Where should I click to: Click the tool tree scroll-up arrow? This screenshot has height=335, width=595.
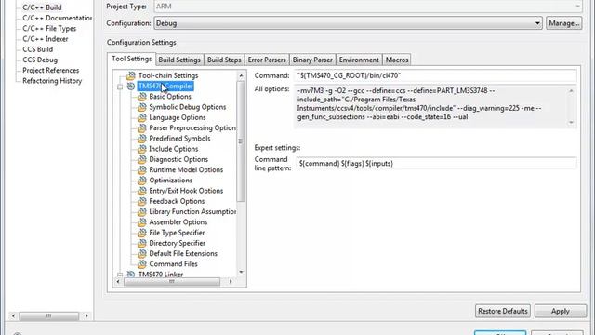click(241, 76)
